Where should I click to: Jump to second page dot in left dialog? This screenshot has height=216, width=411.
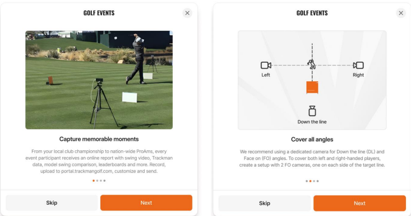[97, 181]
